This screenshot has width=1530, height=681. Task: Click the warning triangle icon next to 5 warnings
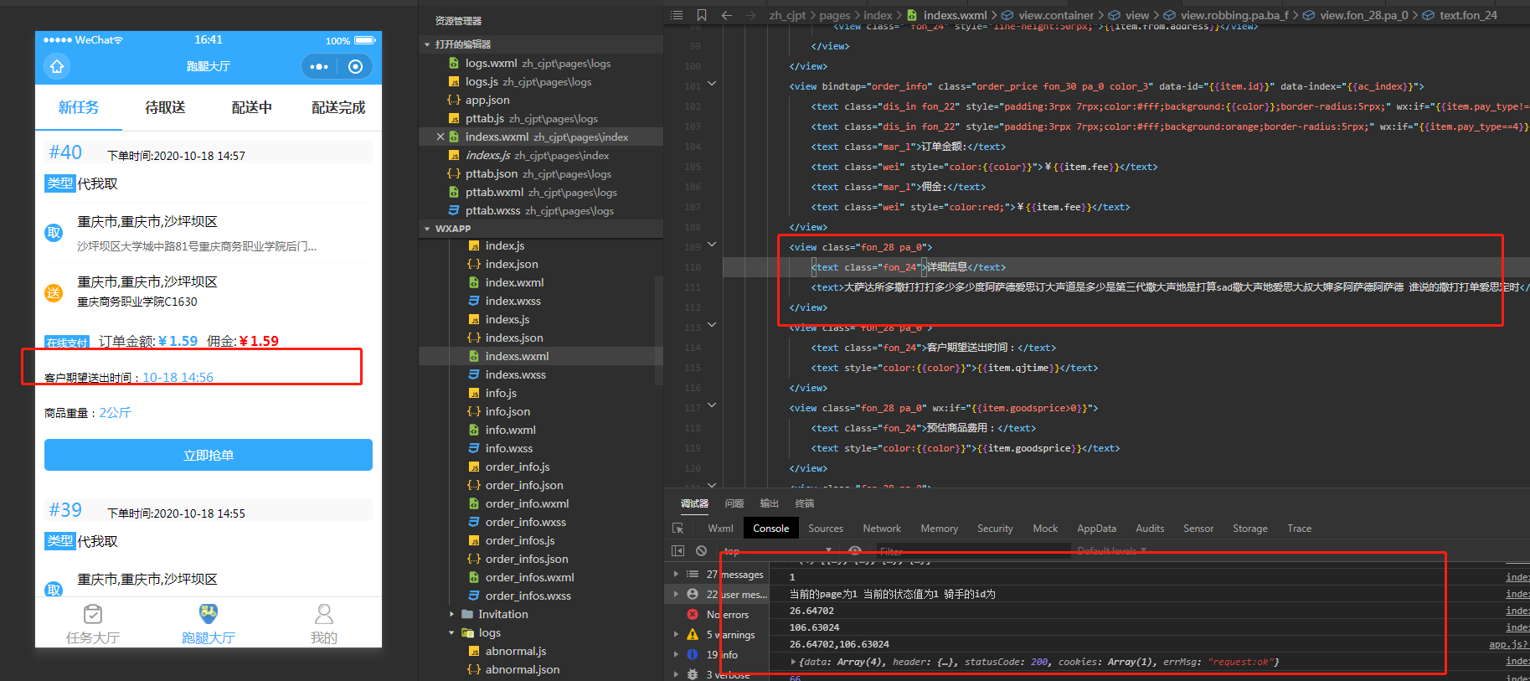[x=693, y=634]
